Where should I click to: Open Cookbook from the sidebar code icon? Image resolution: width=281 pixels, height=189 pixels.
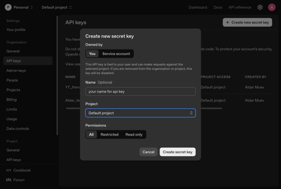(9, 170)
